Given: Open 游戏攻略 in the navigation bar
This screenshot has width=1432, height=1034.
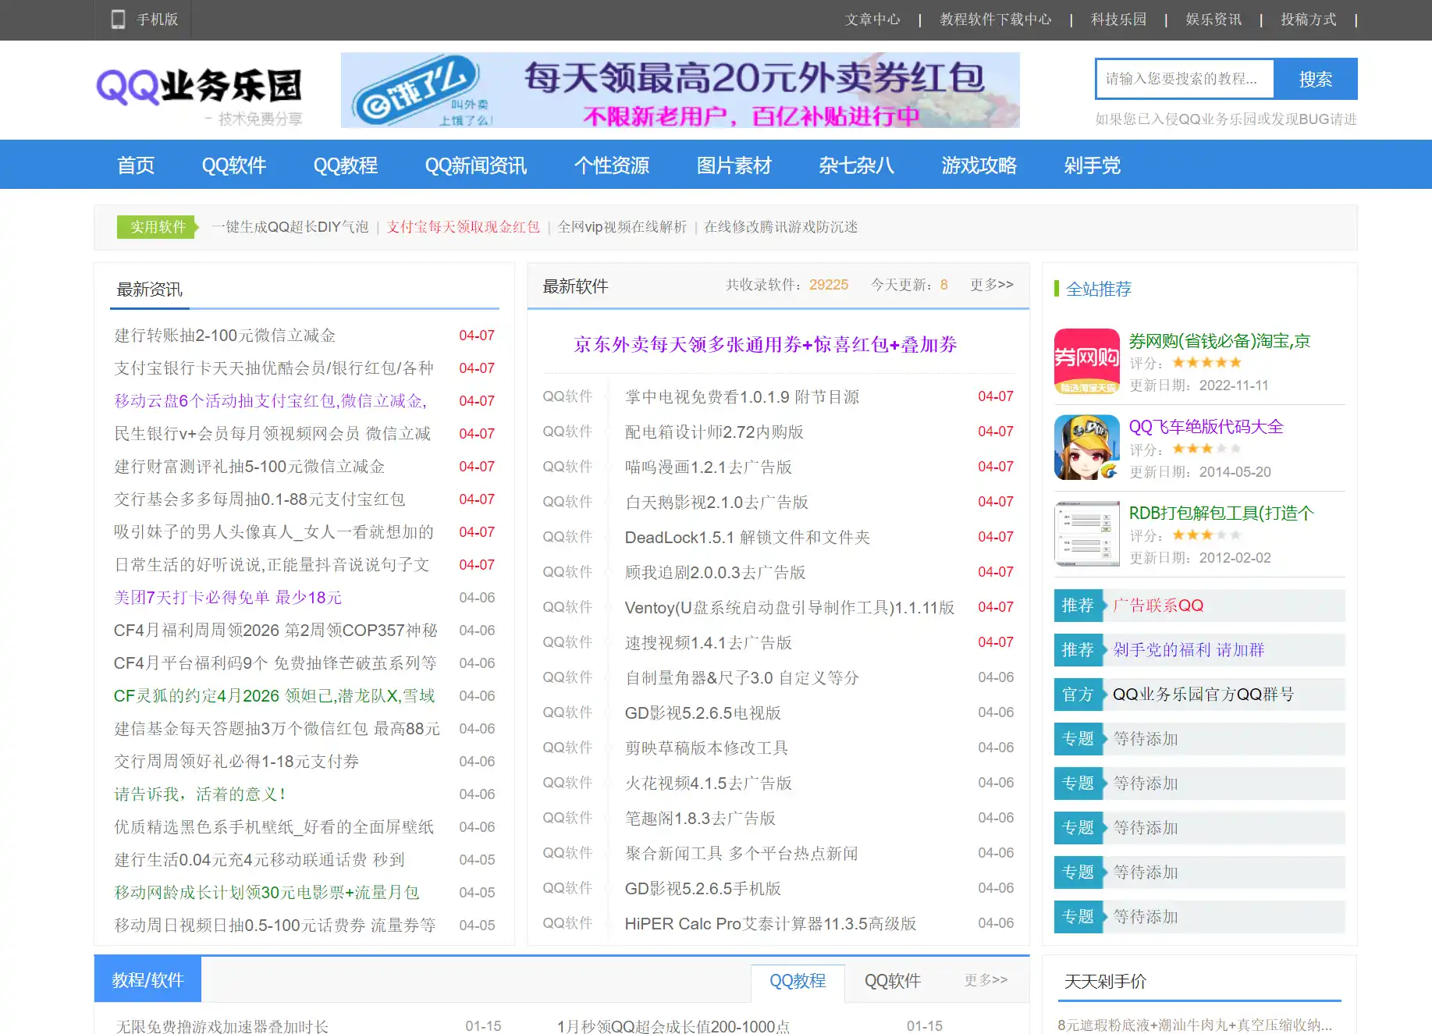Looking at the screenshot, I should (x=979, y=165).
